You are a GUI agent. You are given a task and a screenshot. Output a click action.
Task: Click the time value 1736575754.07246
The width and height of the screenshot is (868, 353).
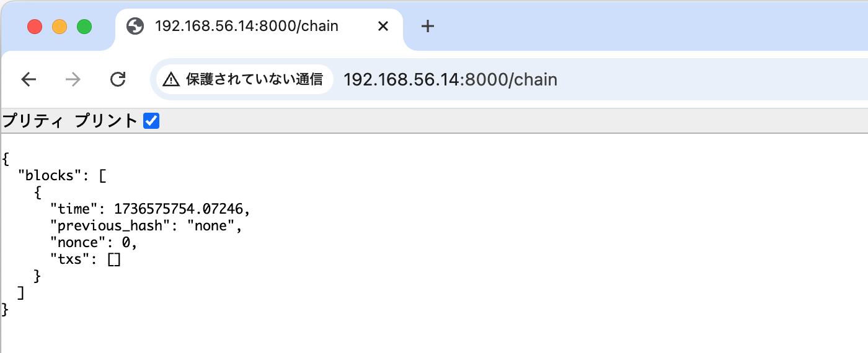click(x=180, y=209)
